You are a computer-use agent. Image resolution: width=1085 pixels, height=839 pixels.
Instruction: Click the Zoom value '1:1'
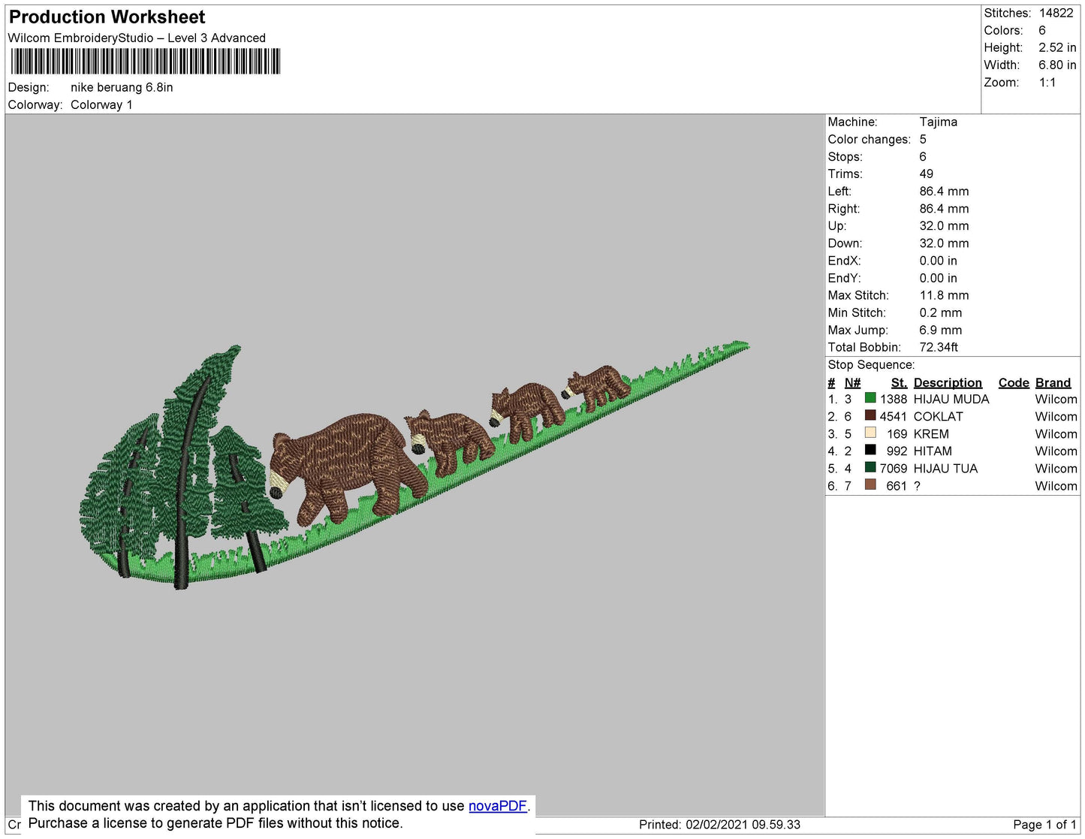[x=1047, y=83]
